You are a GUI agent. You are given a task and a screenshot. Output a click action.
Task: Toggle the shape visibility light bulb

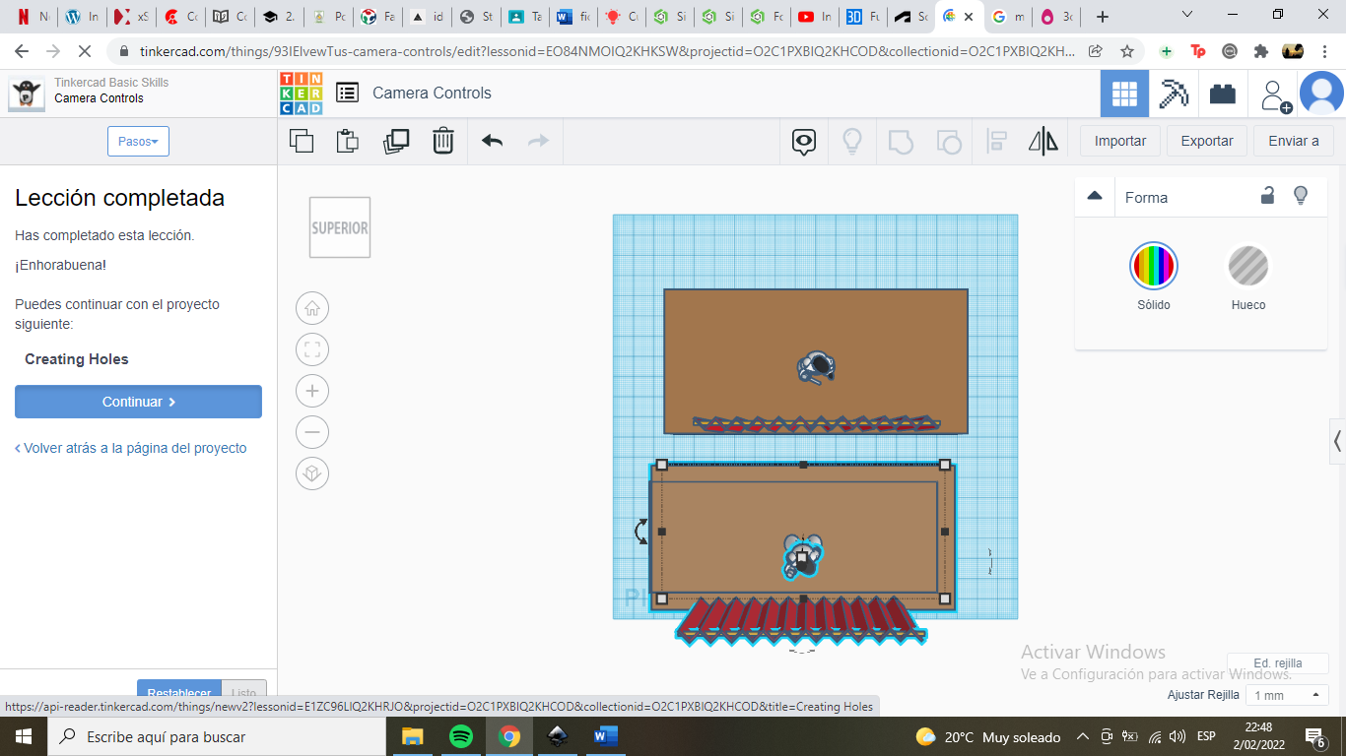(x=1301, y=196)
